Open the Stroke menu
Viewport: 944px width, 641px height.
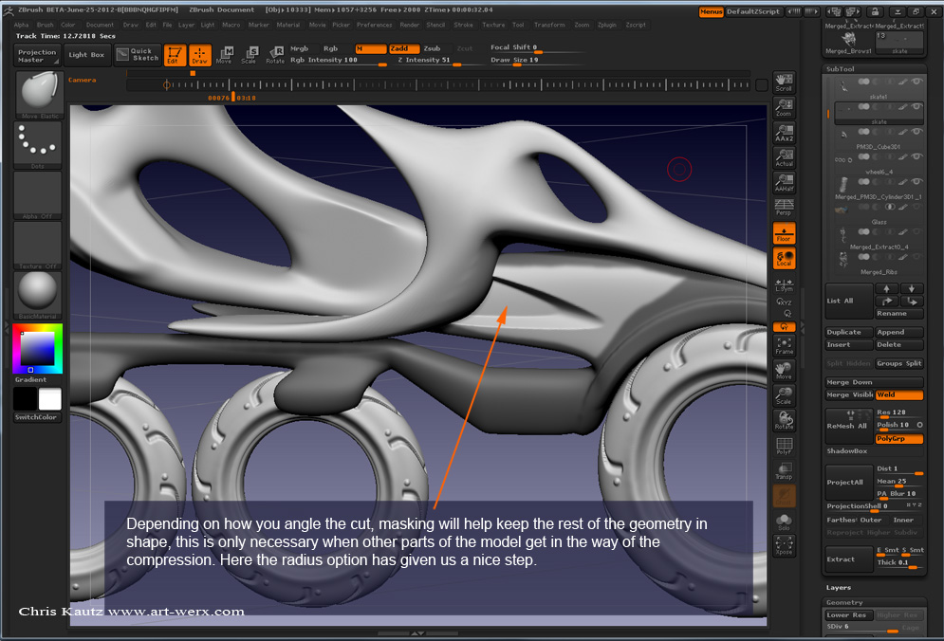(x=464, y=26)
